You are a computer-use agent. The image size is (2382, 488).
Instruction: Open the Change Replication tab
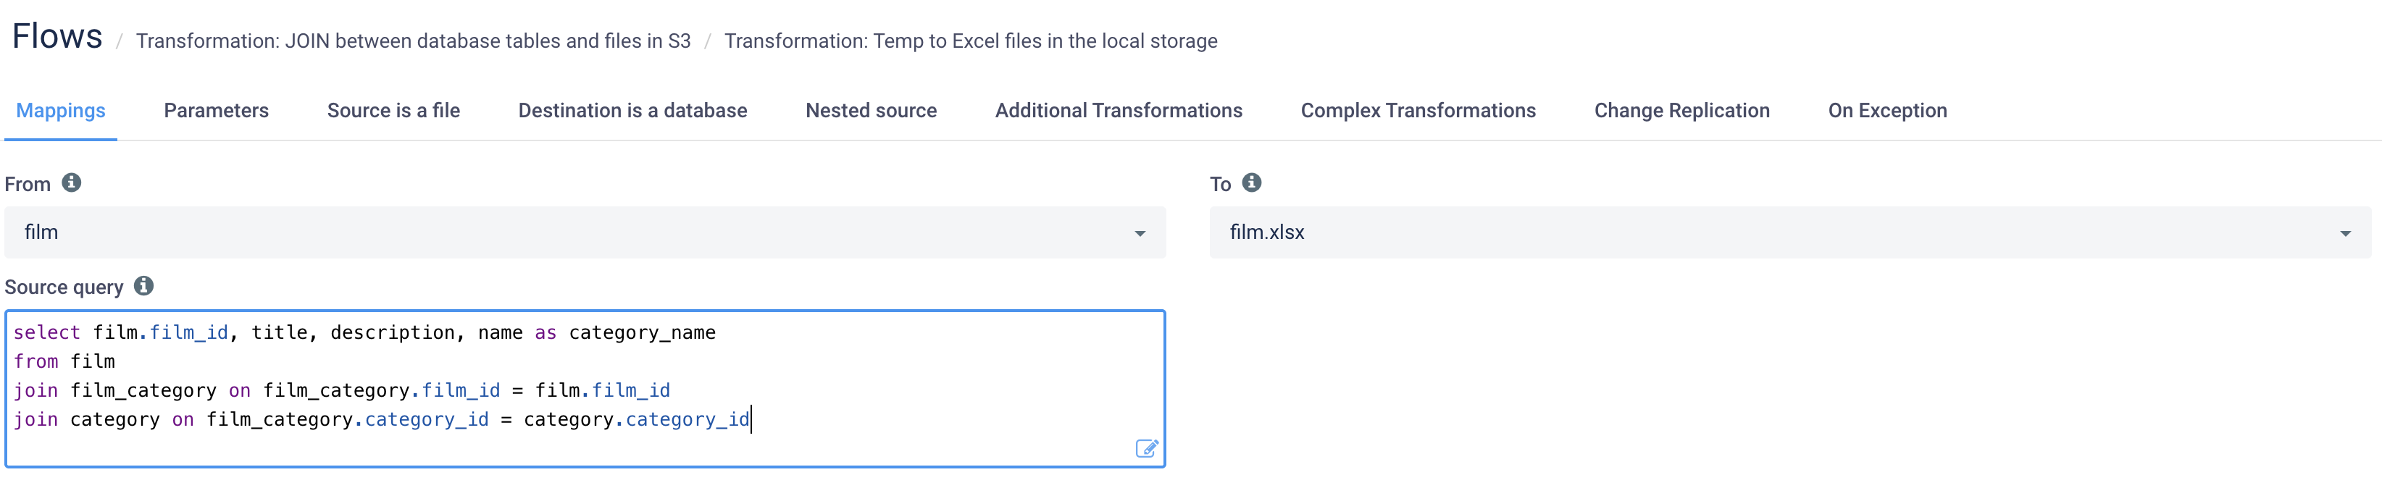tap(1681, 111)
